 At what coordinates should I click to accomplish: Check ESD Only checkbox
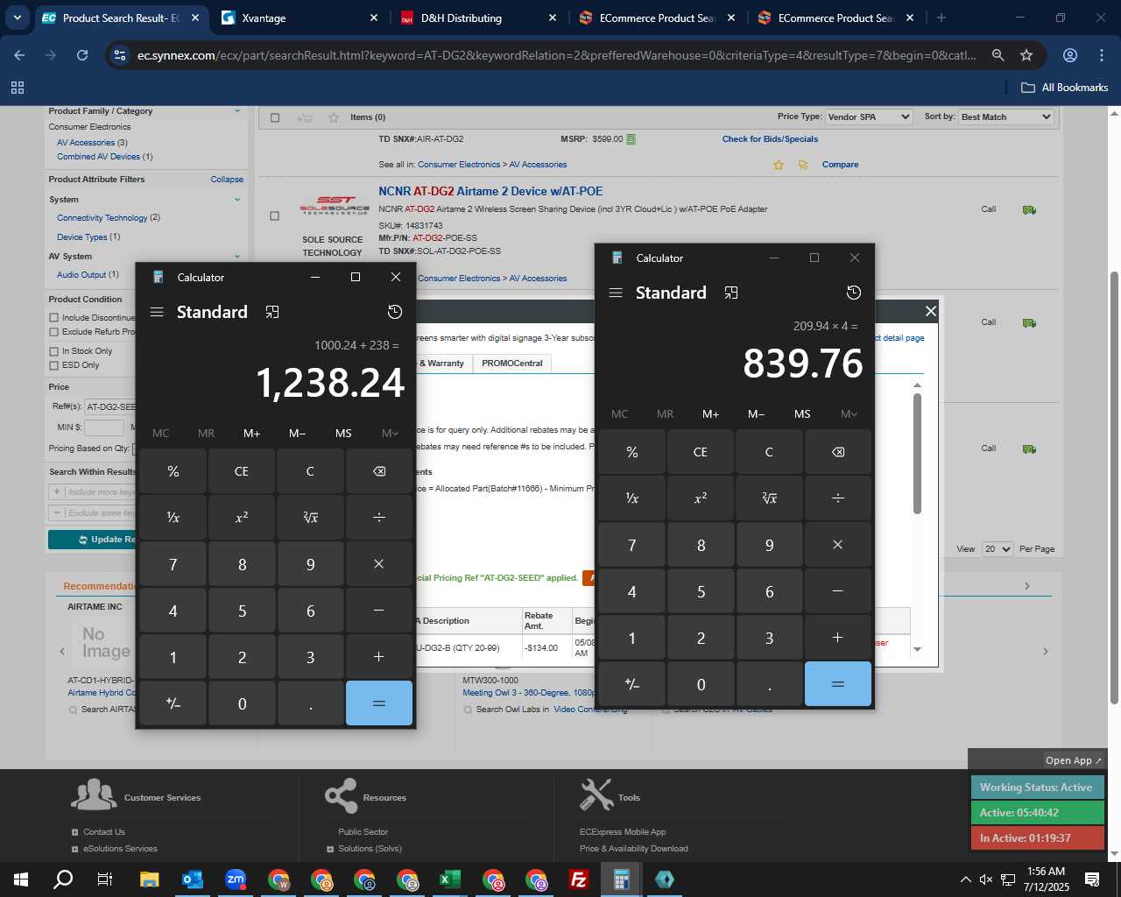54,365
